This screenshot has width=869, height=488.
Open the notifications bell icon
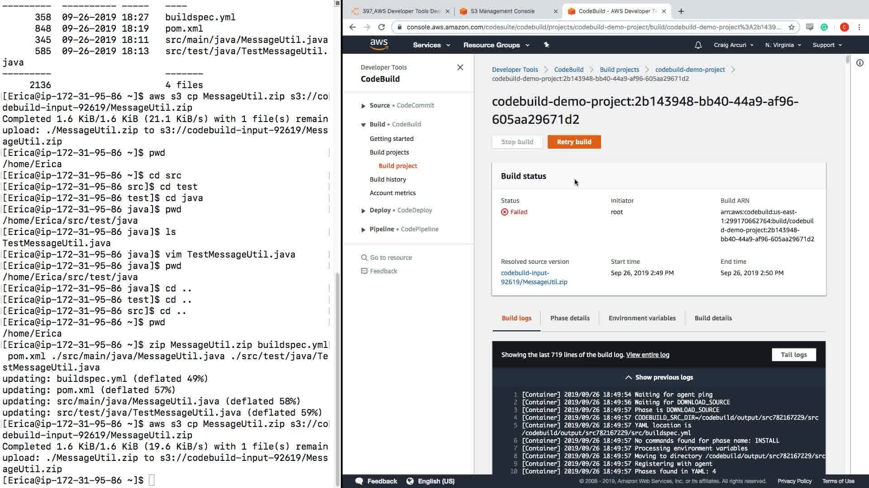pos(698,45)
